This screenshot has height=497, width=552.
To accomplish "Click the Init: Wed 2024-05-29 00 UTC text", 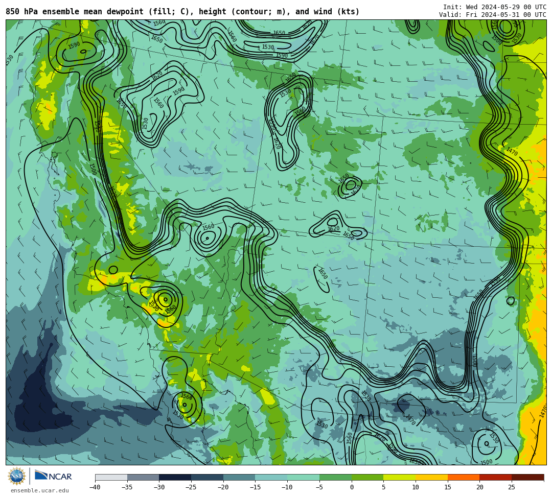I will [x=495, y=7].
